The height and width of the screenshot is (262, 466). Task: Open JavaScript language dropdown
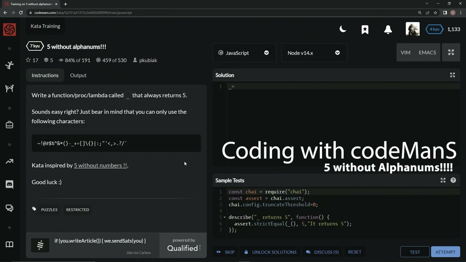click(244, 53)
